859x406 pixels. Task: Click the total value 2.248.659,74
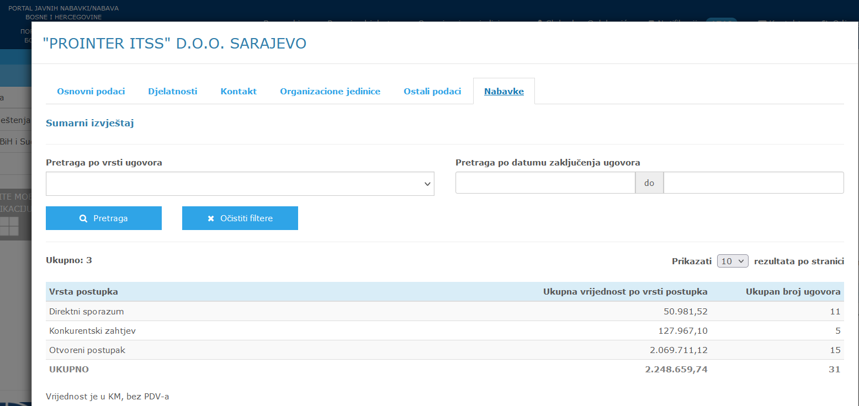point(676,369)
